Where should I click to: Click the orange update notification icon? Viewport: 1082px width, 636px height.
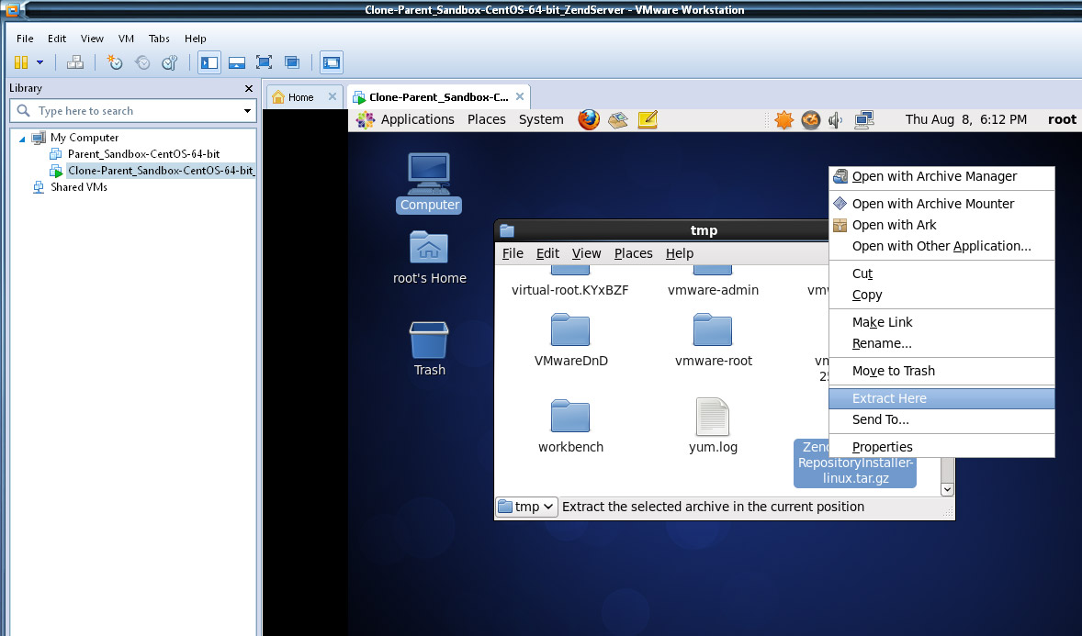[783, 120]
